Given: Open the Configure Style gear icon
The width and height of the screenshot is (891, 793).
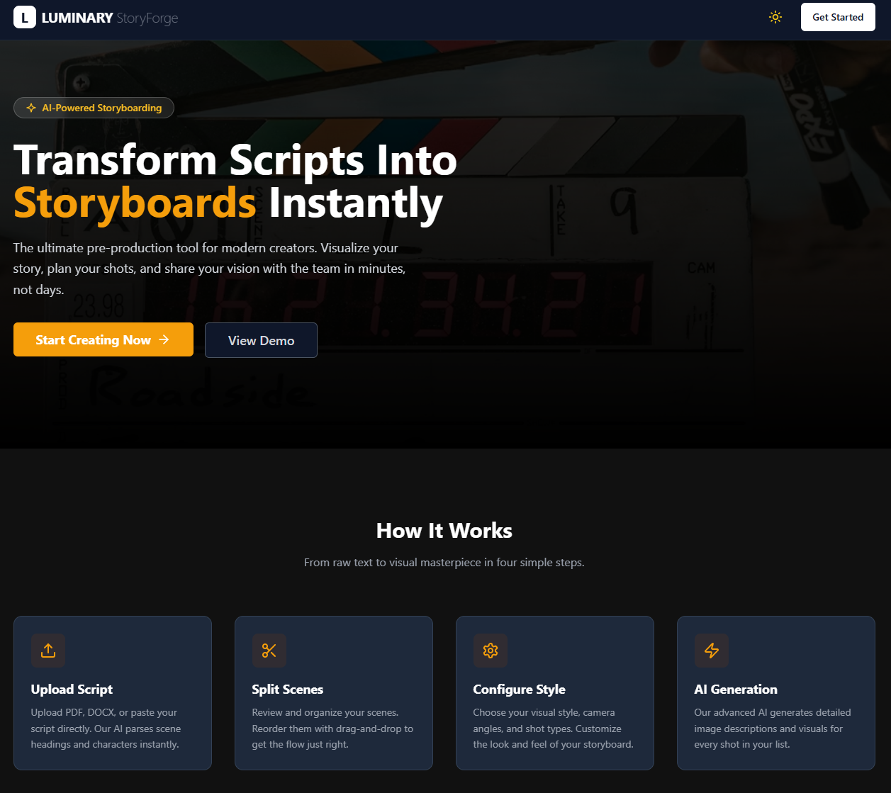Looking at the screenshot, I should (491, 650).
